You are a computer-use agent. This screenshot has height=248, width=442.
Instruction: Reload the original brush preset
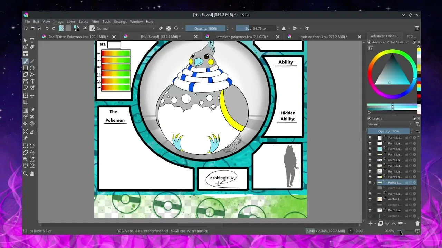point(176,28)
